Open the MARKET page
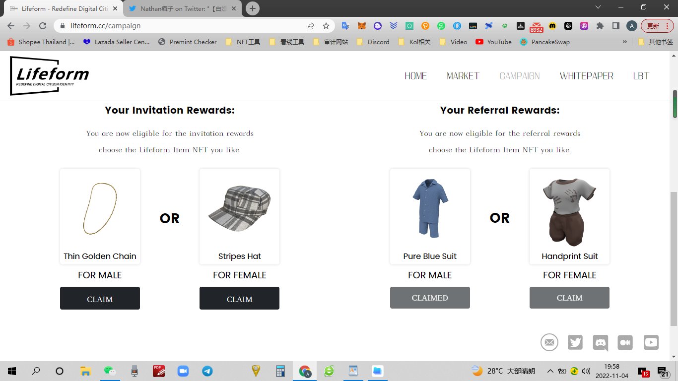Viewport: 678px width, 381px height. tap(463, 76)
